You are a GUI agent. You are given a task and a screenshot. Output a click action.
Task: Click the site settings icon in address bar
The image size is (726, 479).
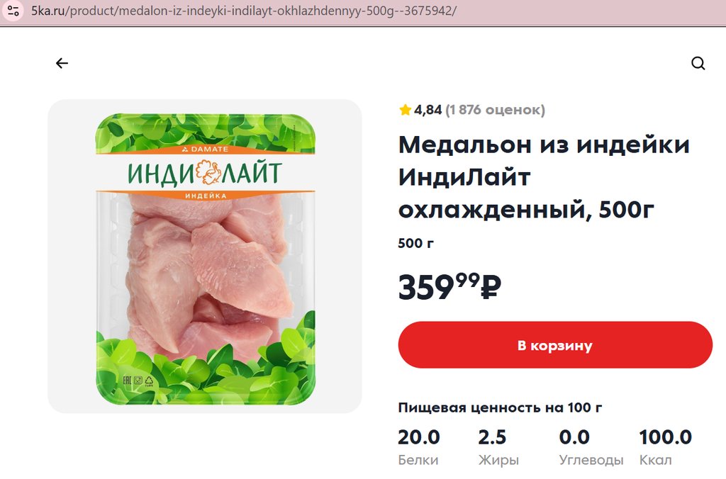coord(13,11)
